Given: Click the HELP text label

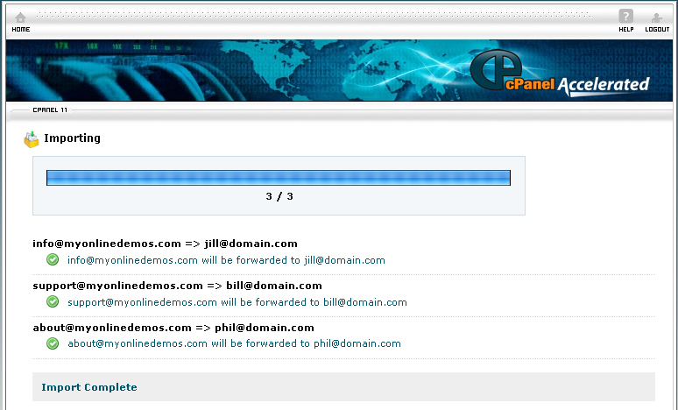Looking at the screenshot, I should (x=626, y=30).
